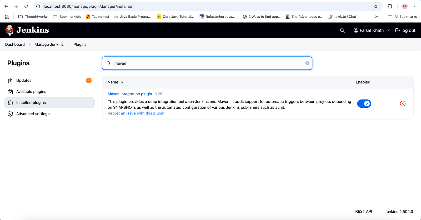Go forward in browser history
Screen dimensions: 421x220
(16, 6)
